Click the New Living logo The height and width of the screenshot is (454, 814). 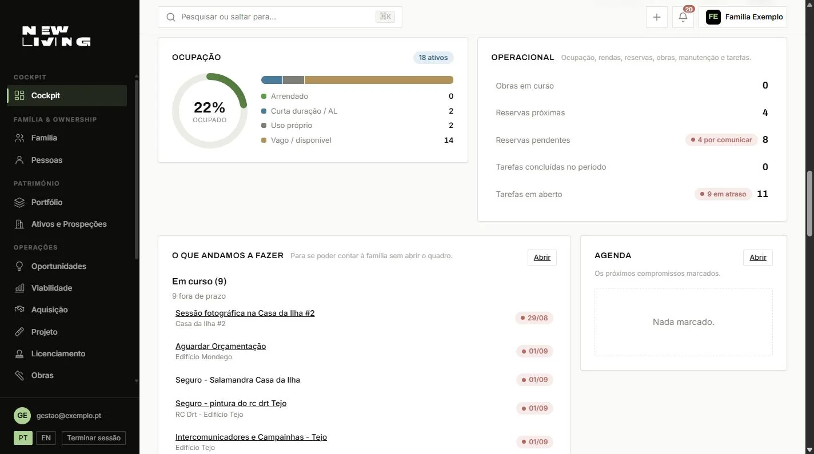[56, 36]
